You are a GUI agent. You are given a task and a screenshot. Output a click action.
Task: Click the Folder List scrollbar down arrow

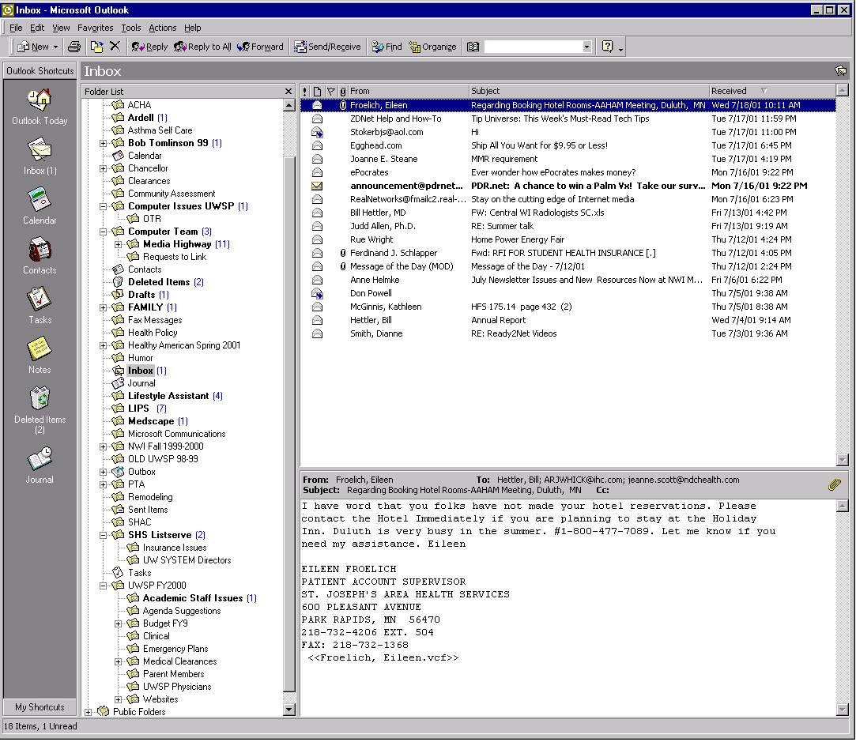[289, 710]
